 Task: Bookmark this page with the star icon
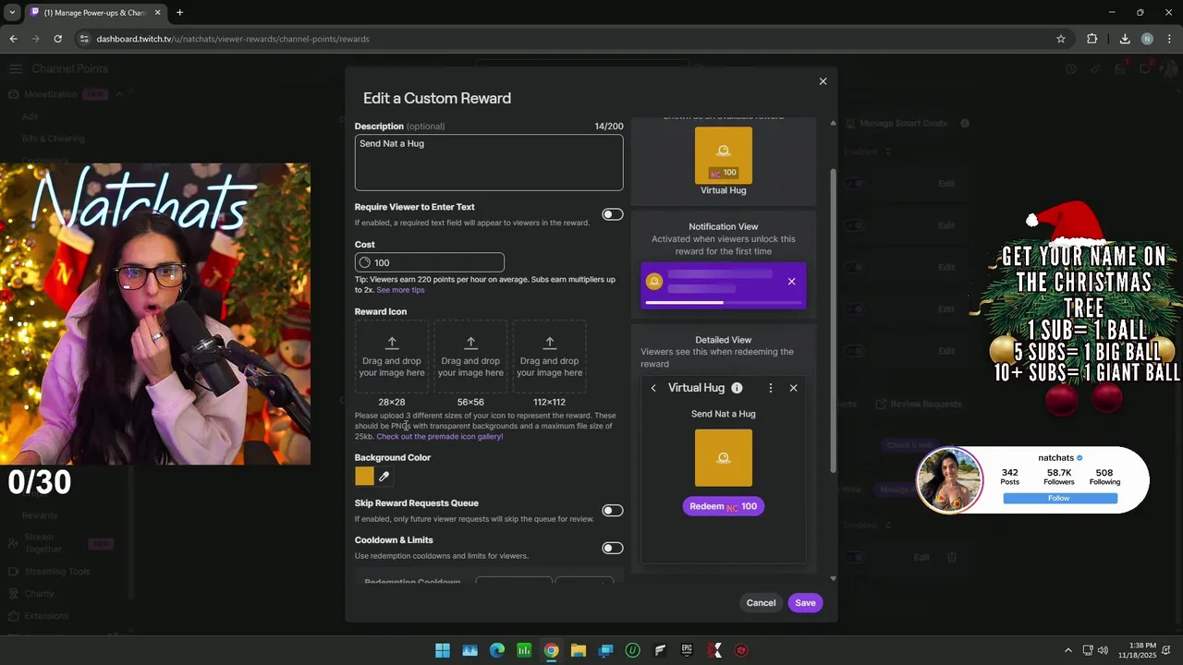coord(1061,39)
